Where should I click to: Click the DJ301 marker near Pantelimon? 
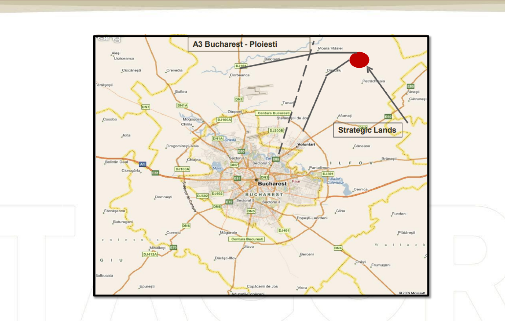point(328,174)
